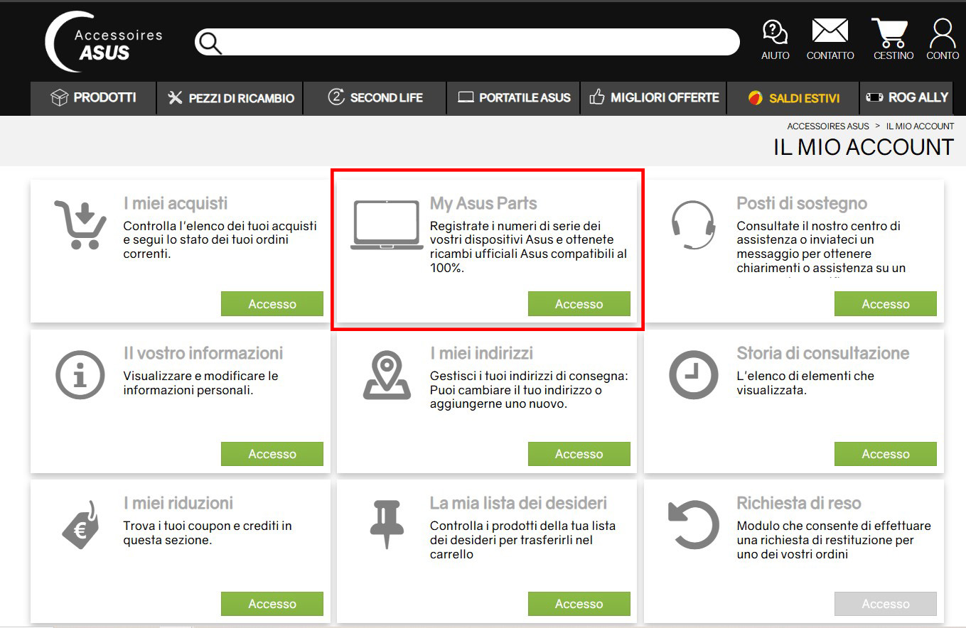Click Accesso under Storia di consultazione
The image size is (966, 628).
(886, 454)
